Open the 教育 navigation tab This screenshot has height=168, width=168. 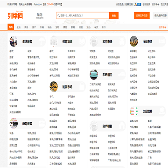point(73,27)
